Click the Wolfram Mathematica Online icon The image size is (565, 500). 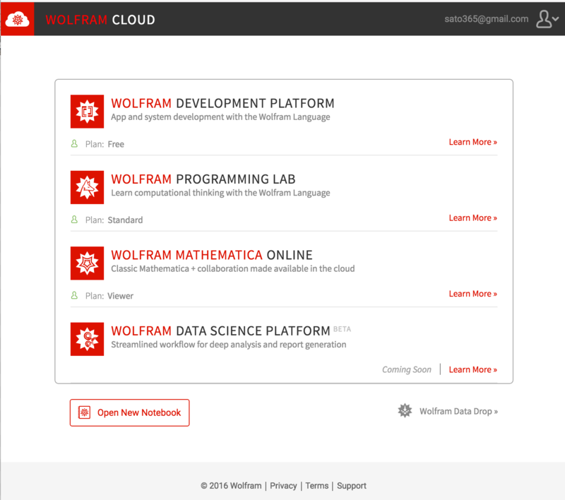87,263
